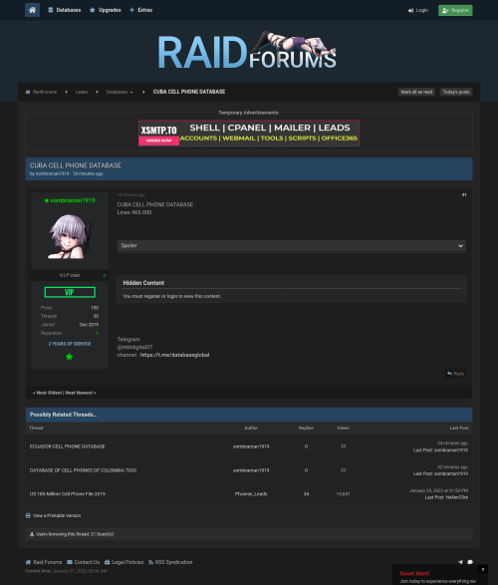Click the 2 YEARS OF SERVICE label
Screen dimensions: 498x585
(x=70, y=344)
